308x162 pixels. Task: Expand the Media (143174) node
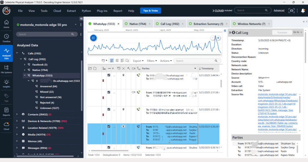17,134
